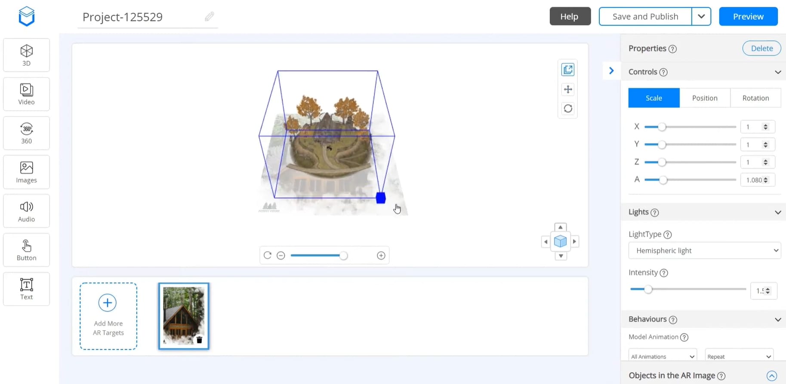
Task: Click the Delete button in Properties
Action: pos(761,49)
